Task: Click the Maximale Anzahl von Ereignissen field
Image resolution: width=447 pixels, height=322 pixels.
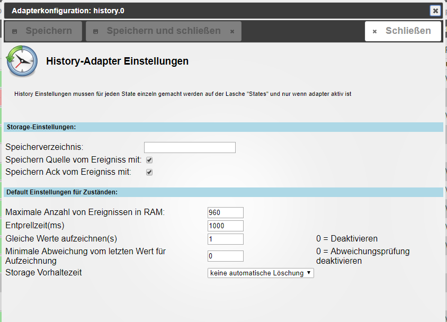Action: (x=226, y=212)
